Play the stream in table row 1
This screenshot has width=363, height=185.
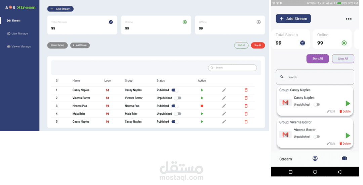202,90
